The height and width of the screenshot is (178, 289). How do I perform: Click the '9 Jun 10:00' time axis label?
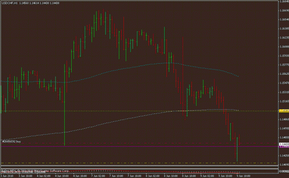tap(225, 176)
